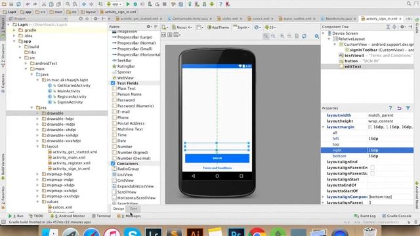Click the Help question mark in main toolbar
Image resolution: width=420 pixels, height=236 pixels.
tap(220, 4)
